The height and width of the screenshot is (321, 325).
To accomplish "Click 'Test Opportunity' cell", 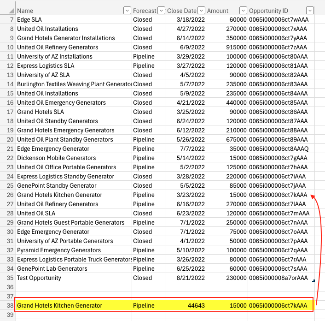I will [x=74, y=278].
